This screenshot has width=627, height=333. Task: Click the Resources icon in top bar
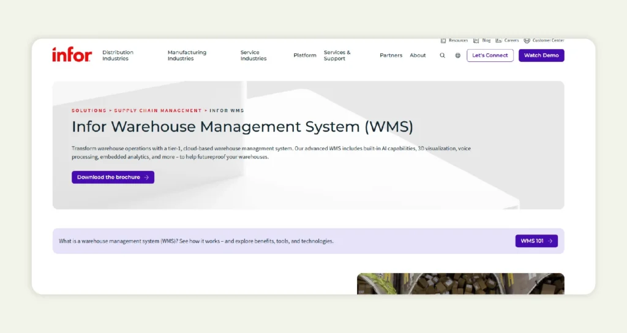click(x=443, y=40)
